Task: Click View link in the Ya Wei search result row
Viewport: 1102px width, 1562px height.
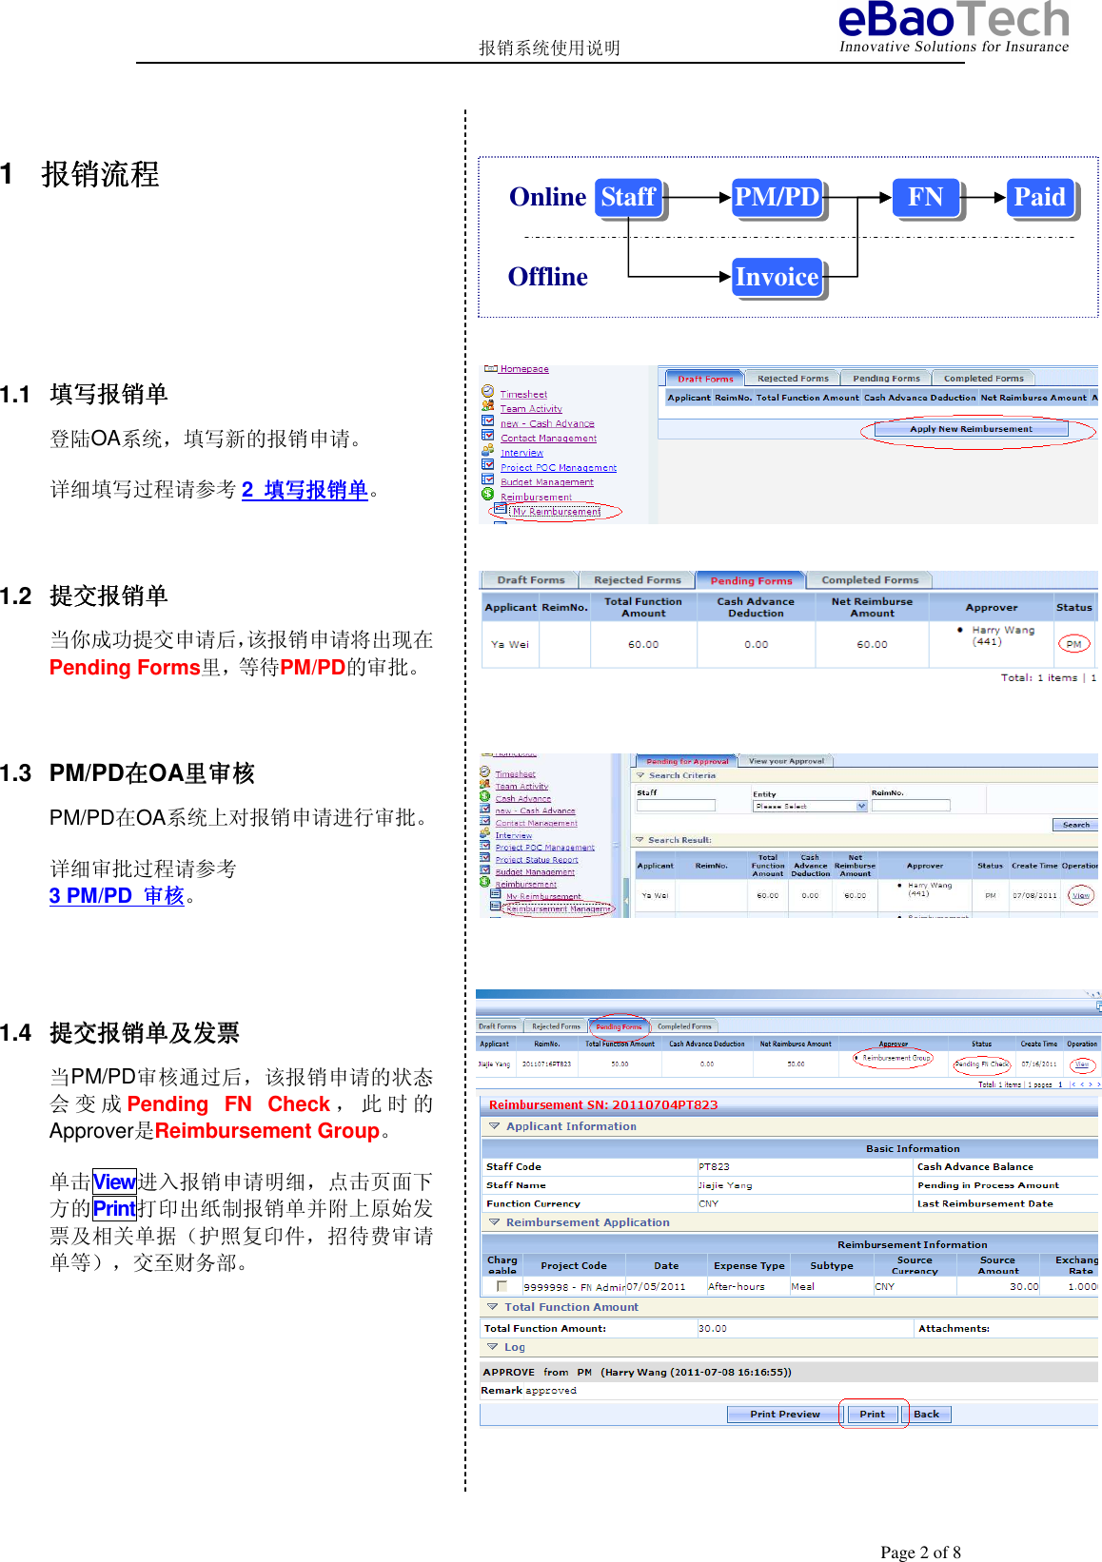Action: 1081,895
